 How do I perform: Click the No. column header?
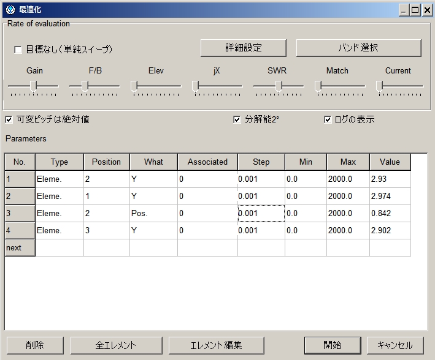[x=20, y=162]
